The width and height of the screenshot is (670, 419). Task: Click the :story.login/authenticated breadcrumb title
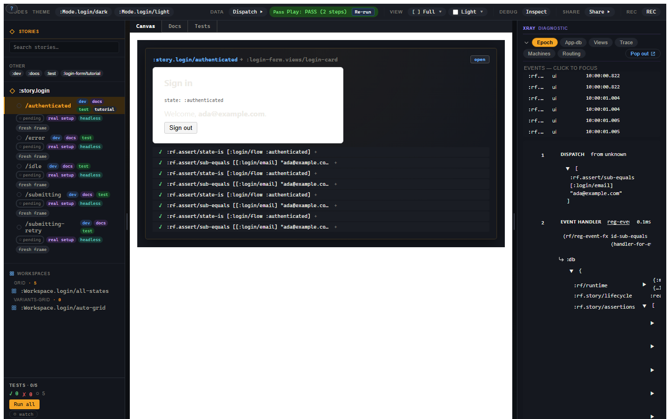click(x=195, y=60)
